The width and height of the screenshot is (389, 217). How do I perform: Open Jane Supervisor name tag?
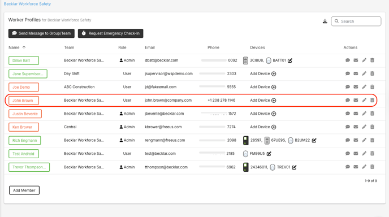28,74
